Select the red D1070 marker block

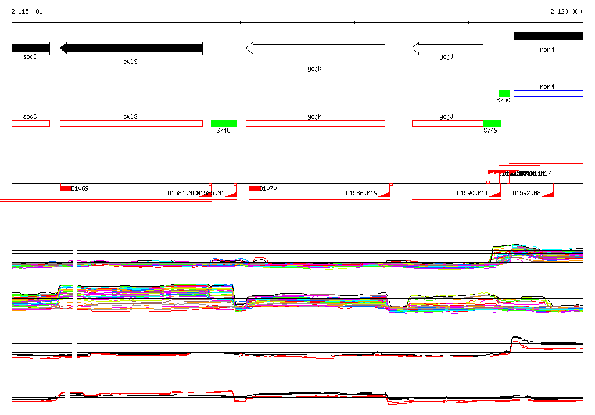[x=255, y=188]
